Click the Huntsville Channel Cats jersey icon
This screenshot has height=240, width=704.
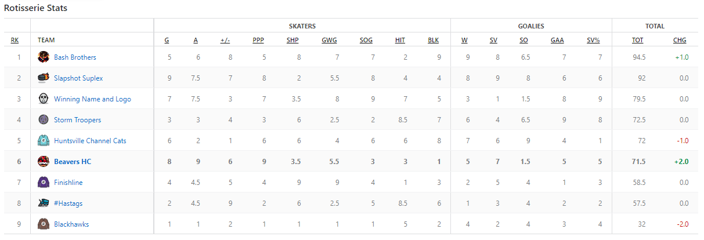click(x=43, y=140)
